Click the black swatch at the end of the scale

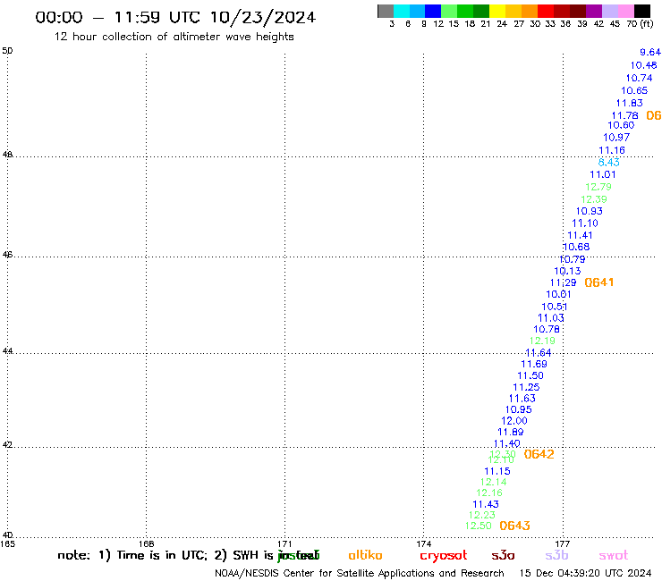tap(642, 11)
